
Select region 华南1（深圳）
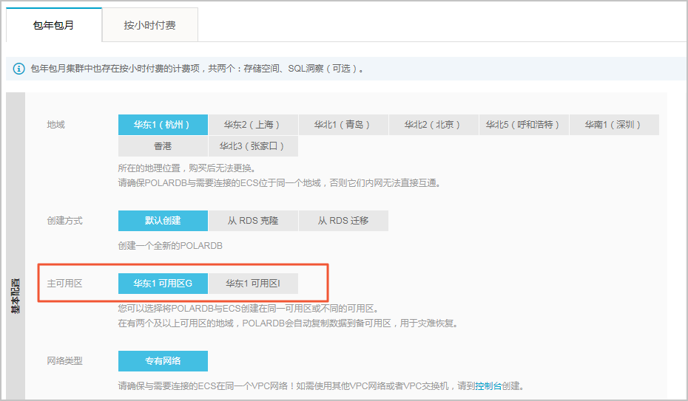coord(614,125)
